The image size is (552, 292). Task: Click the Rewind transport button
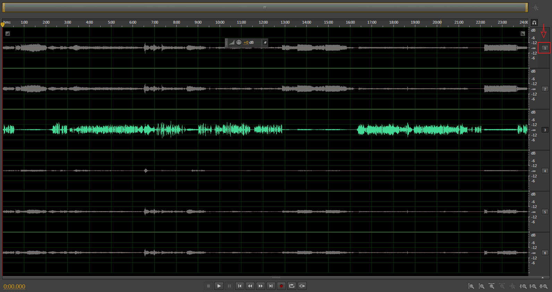pyautogui.click(x=250, y=286)
